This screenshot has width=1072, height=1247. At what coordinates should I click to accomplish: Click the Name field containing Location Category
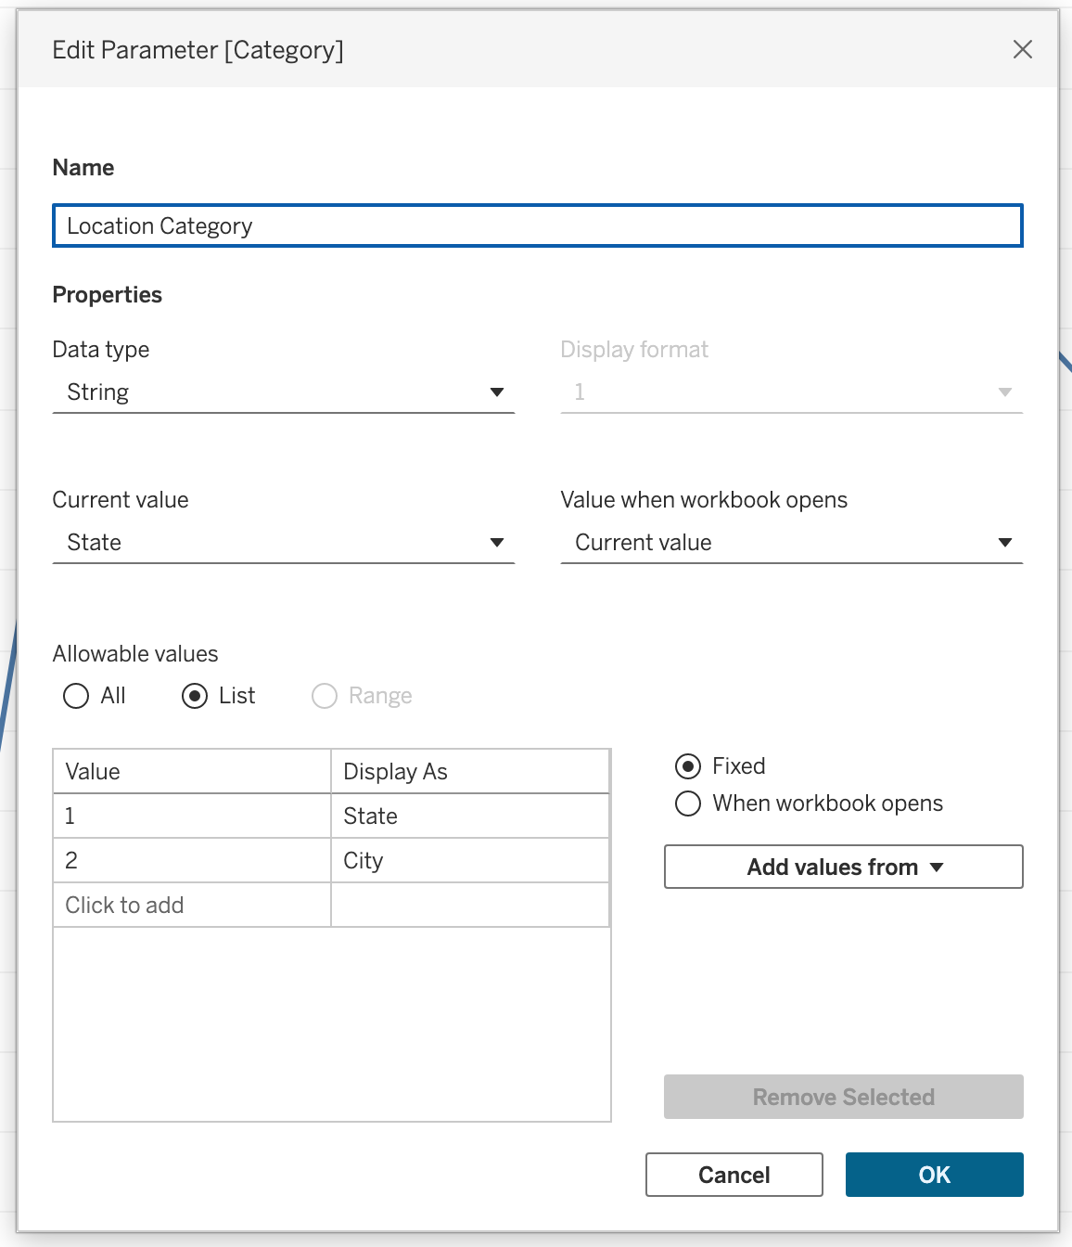coord(537,225)
